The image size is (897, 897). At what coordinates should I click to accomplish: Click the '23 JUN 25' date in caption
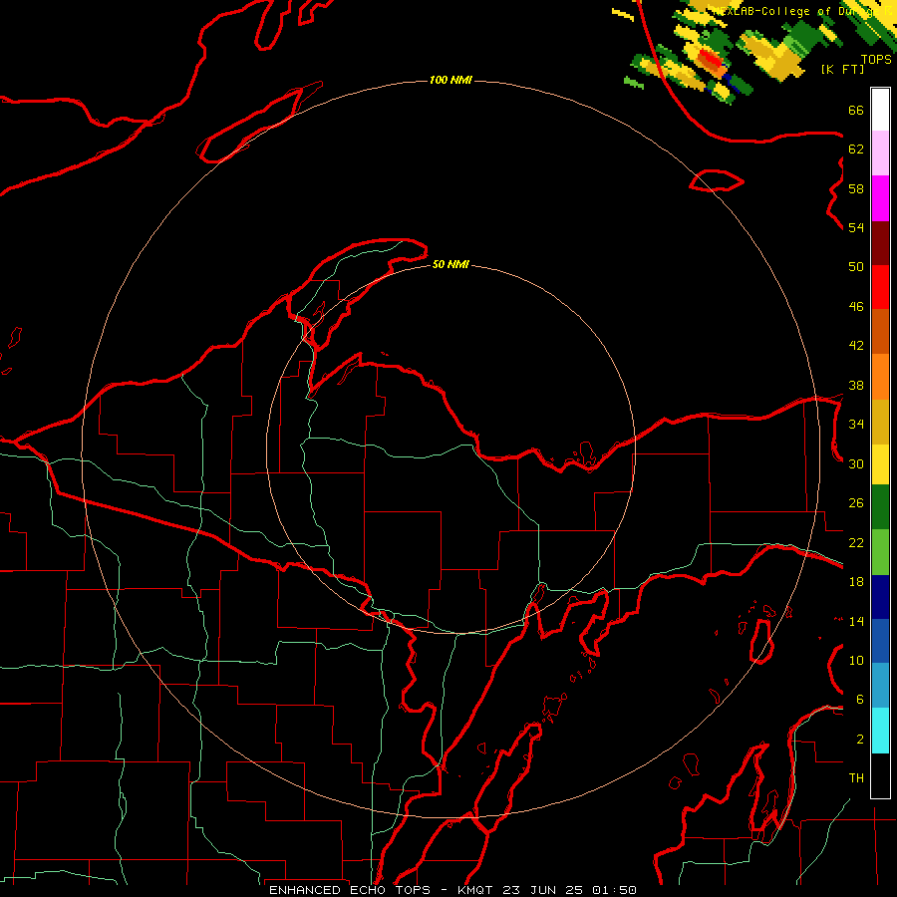coord(543,890)
